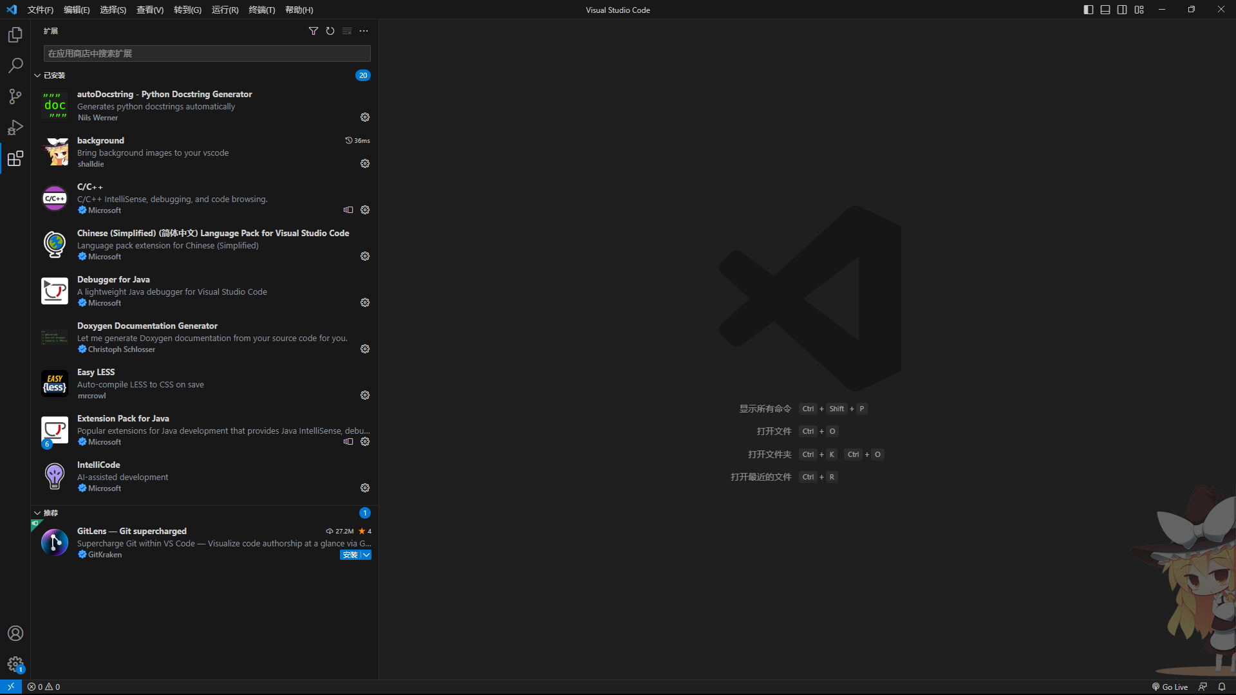Open customize layout button
The width and height of the screenshot is (1236, 695).
pyautogui.click(x=1139, y=10)
